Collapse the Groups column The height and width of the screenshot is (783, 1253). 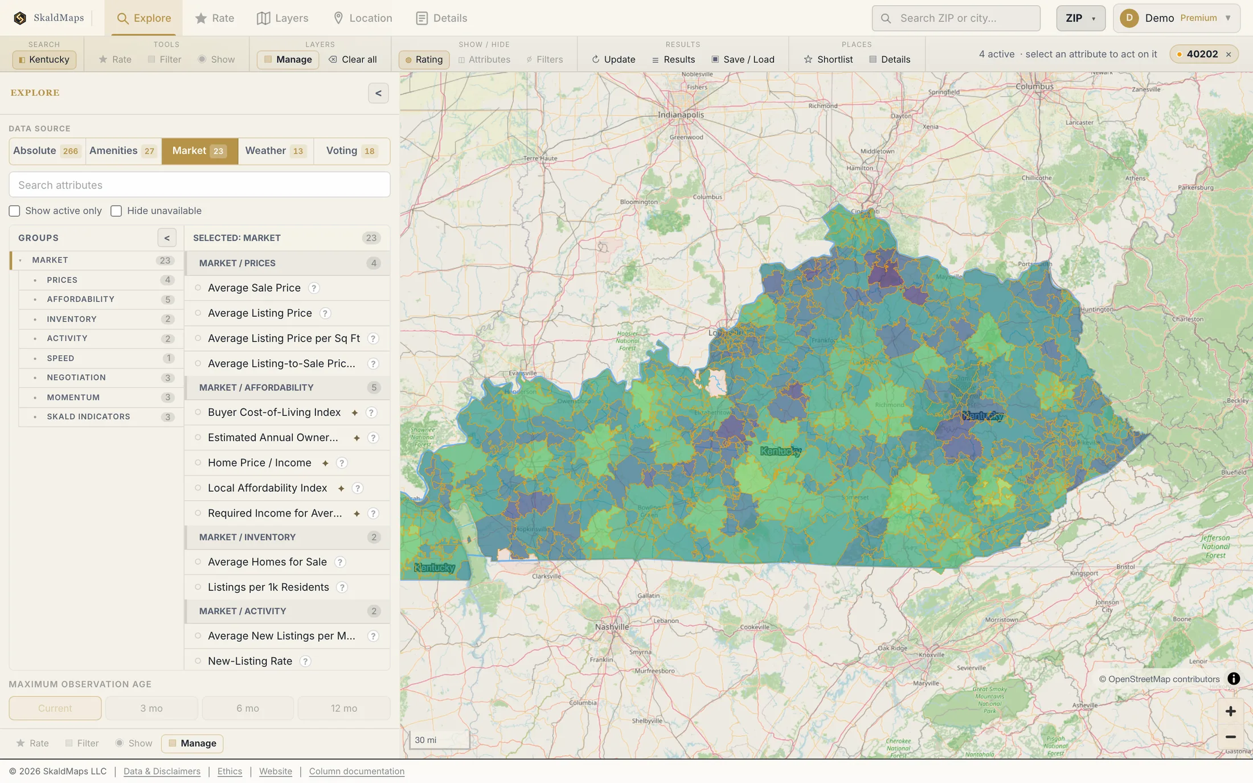pyautogui.click(x=167, y=238)
